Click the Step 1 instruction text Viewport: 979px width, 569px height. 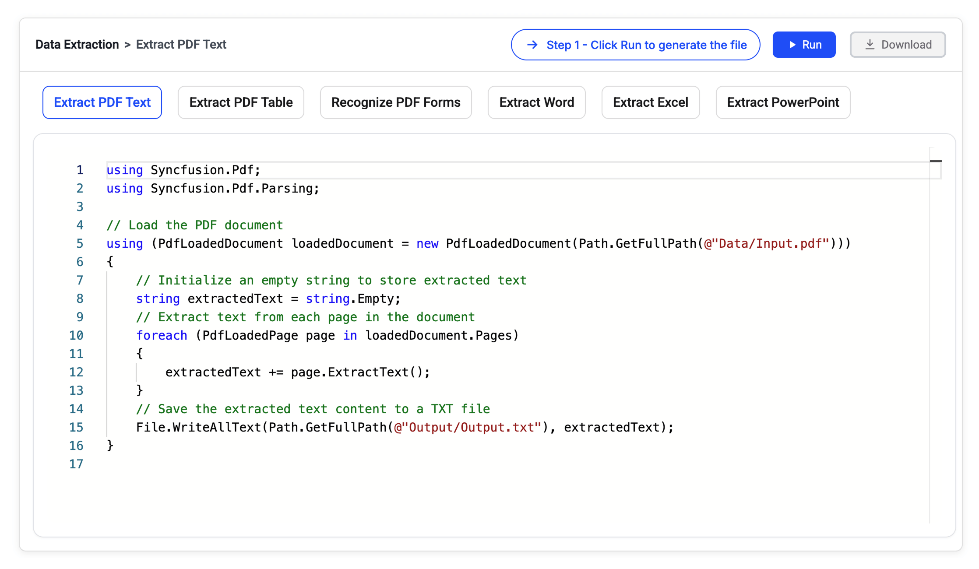[x=647, y=45]
